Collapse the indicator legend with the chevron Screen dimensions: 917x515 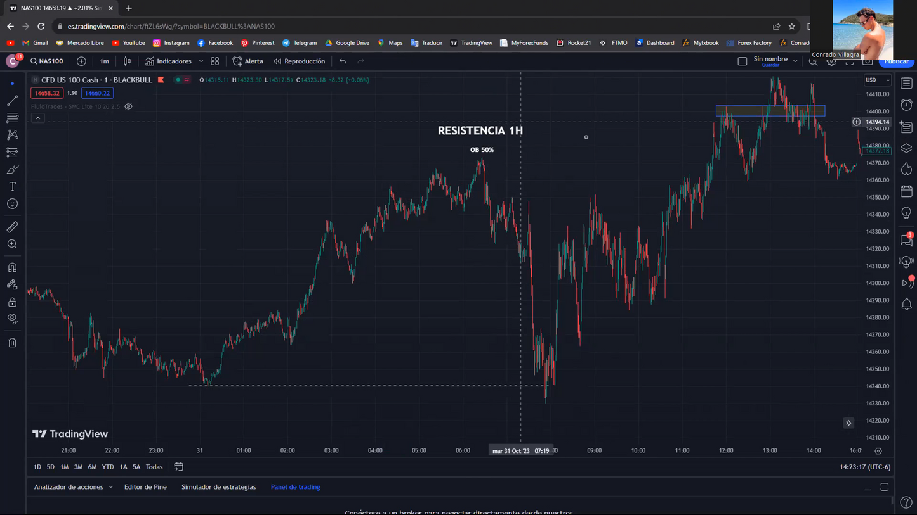tap(38, 118)
